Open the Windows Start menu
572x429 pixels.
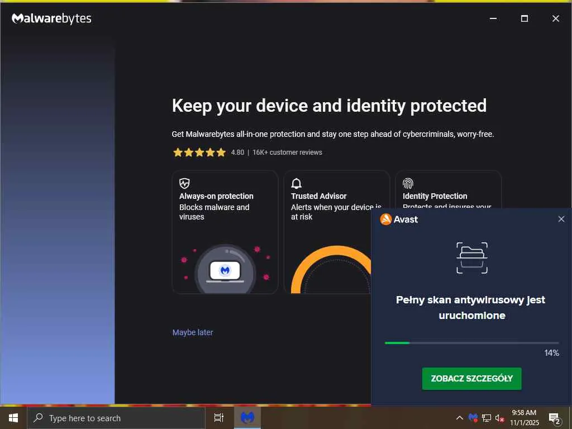13,418
